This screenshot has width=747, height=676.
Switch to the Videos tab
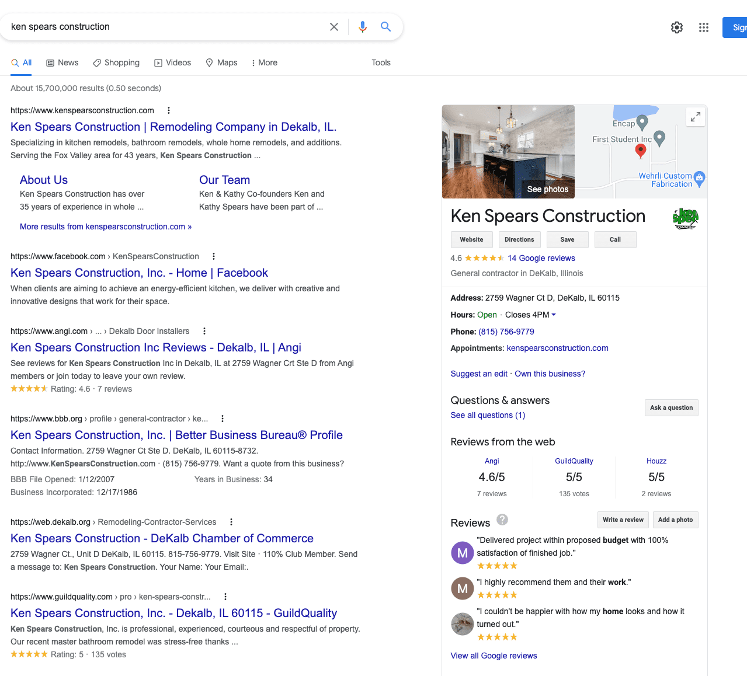pos(172,63)
